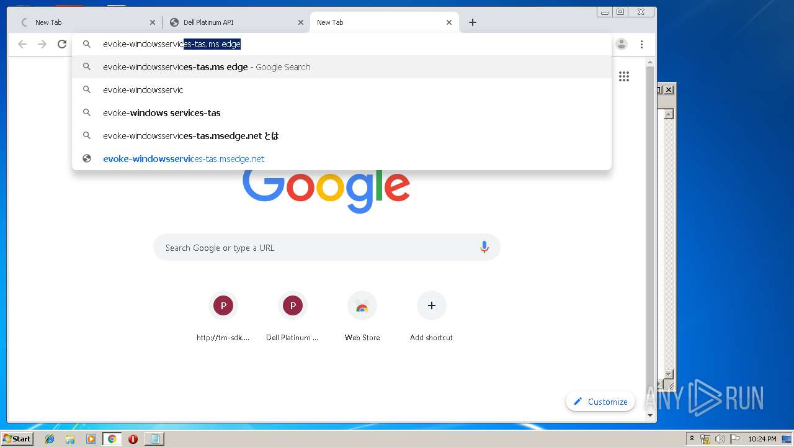Select Chrome in the taskbar

112,439
